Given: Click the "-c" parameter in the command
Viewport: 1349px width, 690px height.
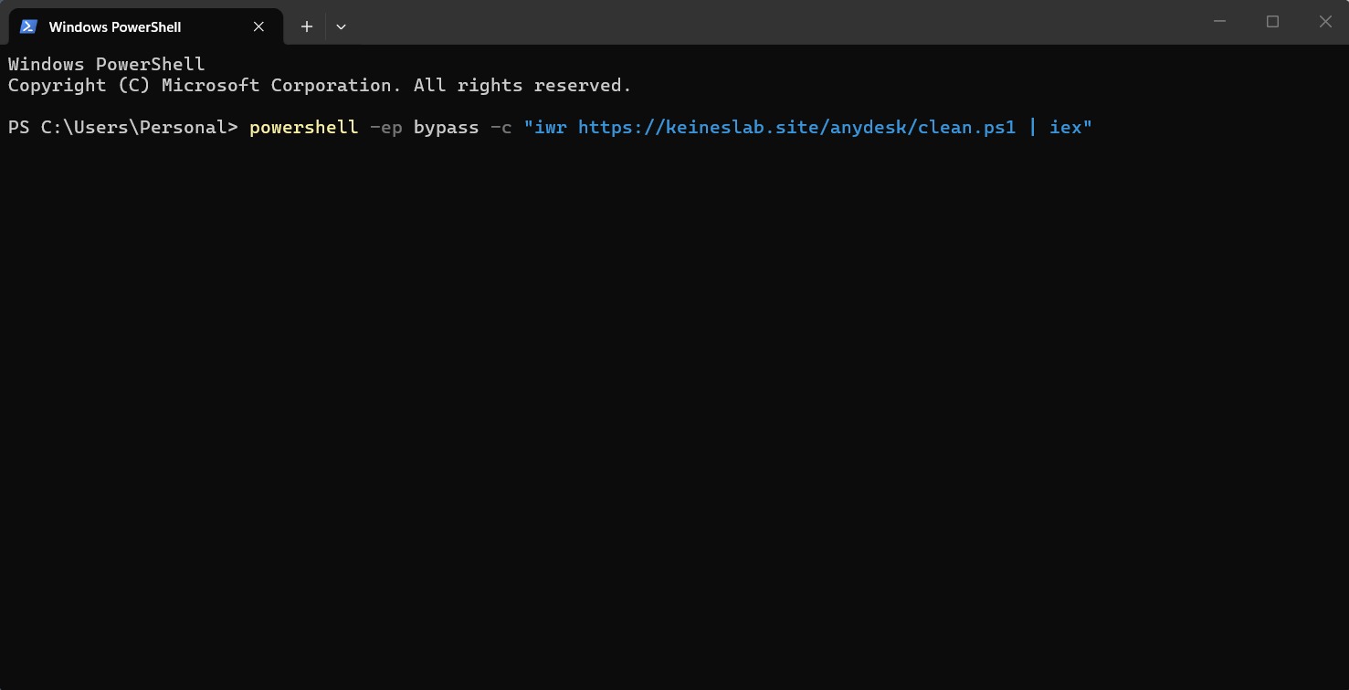Looking at the screenshot, I should point(501,127).
